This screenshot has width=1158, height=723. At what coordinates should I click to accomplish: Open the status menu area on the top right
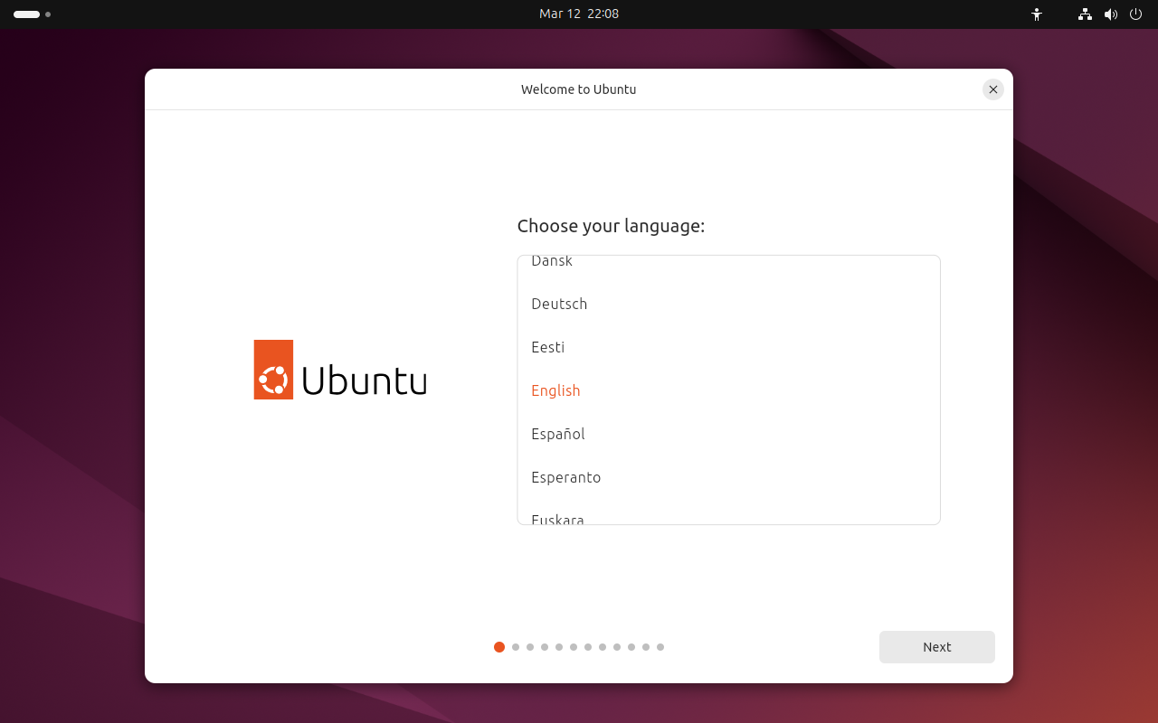tap(1110, 14)
